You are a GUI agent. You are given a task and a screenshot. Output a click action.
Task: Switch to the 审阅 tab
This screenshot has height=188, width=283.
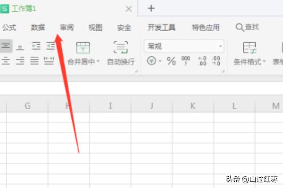67,28
